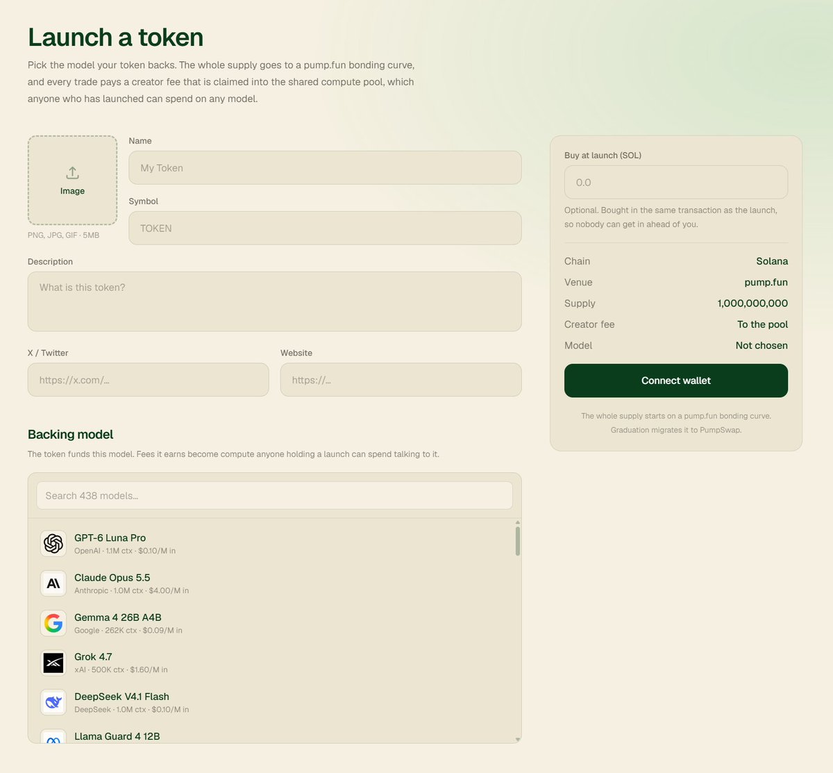Click the Buy at launch (SOL) label
This screenshot has height=773, width=833.
[603, 155]
